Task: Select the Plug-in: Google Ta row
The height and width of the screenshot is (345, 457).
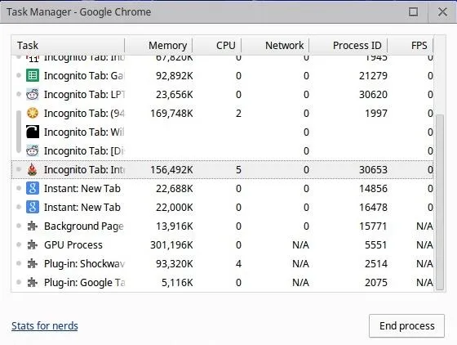Action: click(222, 282)
